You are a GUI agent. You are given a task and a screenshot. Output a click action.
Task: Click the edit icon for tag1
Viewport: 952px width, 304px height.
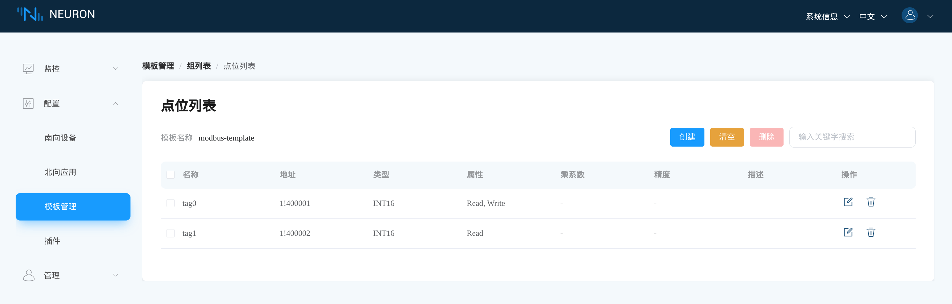click(848, 232)
